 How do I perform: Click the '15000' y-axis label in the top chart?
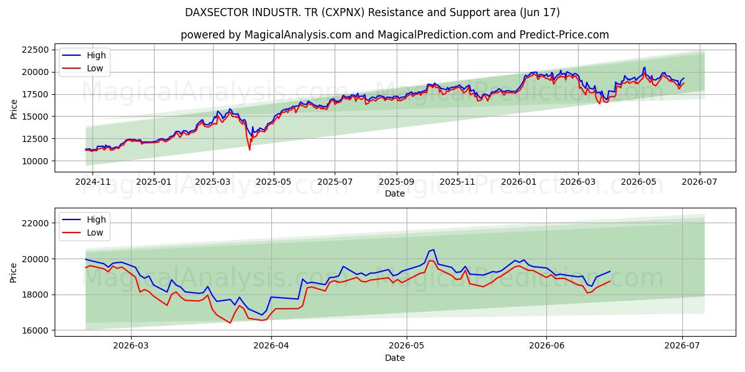coord(35,117)
